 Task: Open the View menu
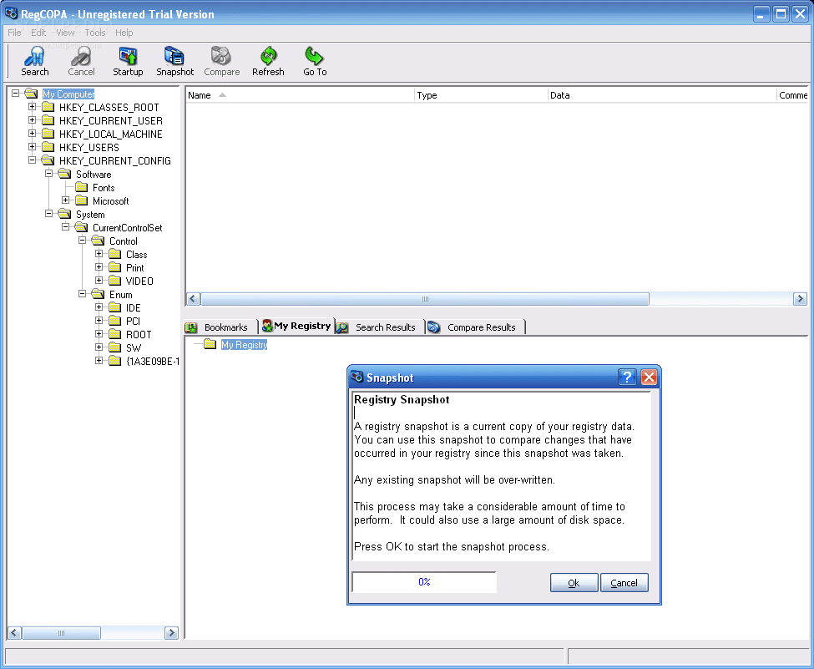coord(65,33)
